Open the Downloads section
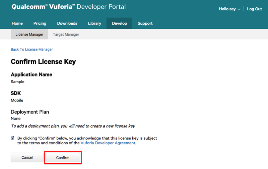Viewport: 268px width, 169px height. (x=67, y=23)
